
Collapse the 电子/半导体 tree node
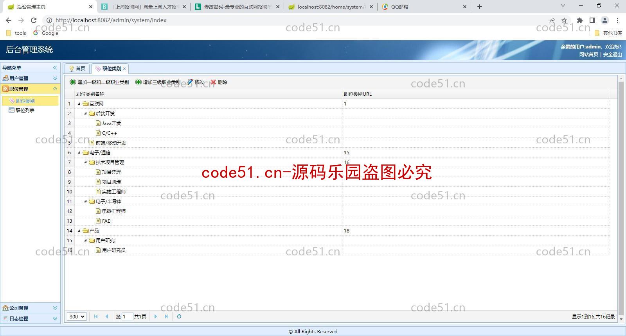point(85,201)
